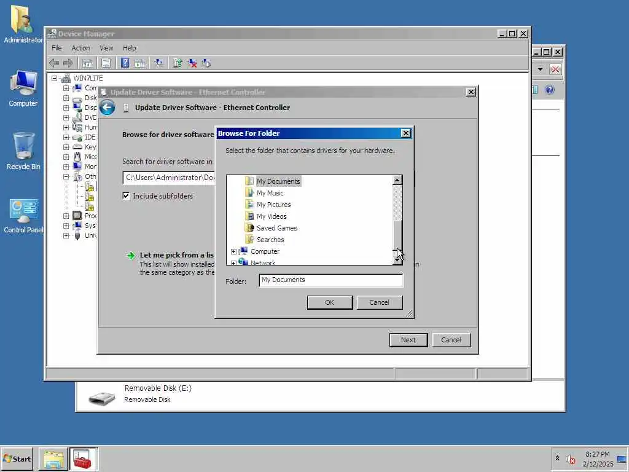Click the Back arrow in Device Manager toolbar
629x472 pixels.
(54, 63)
